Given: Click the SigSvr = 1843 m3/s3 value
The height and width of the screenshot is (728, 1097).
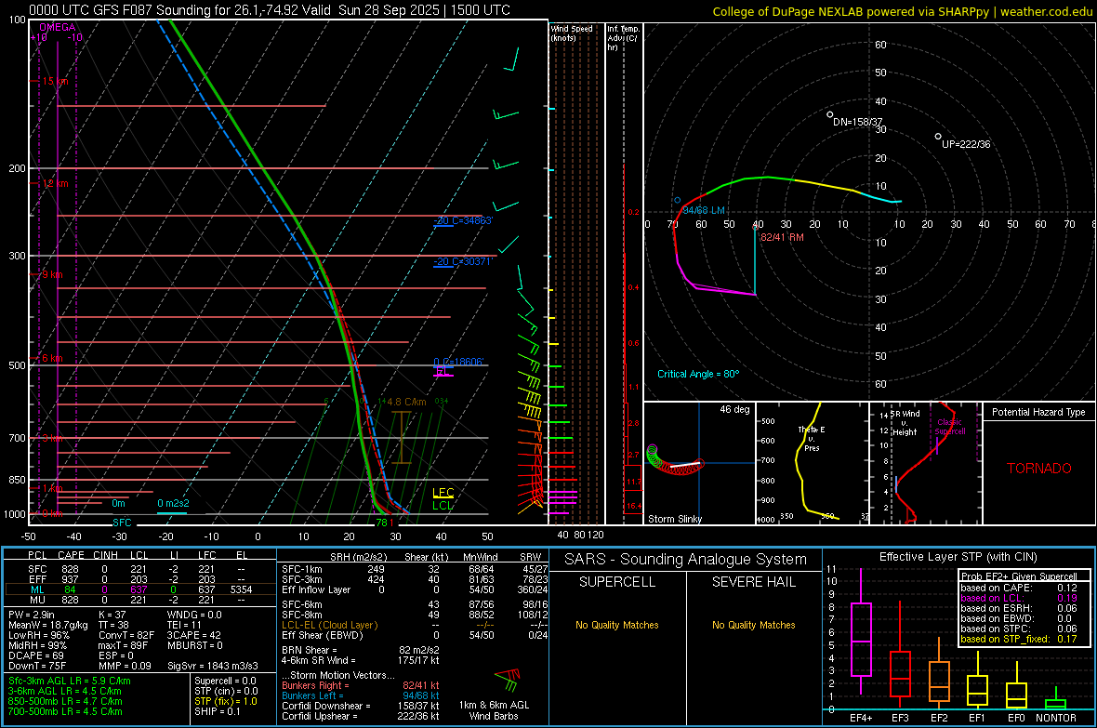Looking at the screenshot, I should [213, 666].
